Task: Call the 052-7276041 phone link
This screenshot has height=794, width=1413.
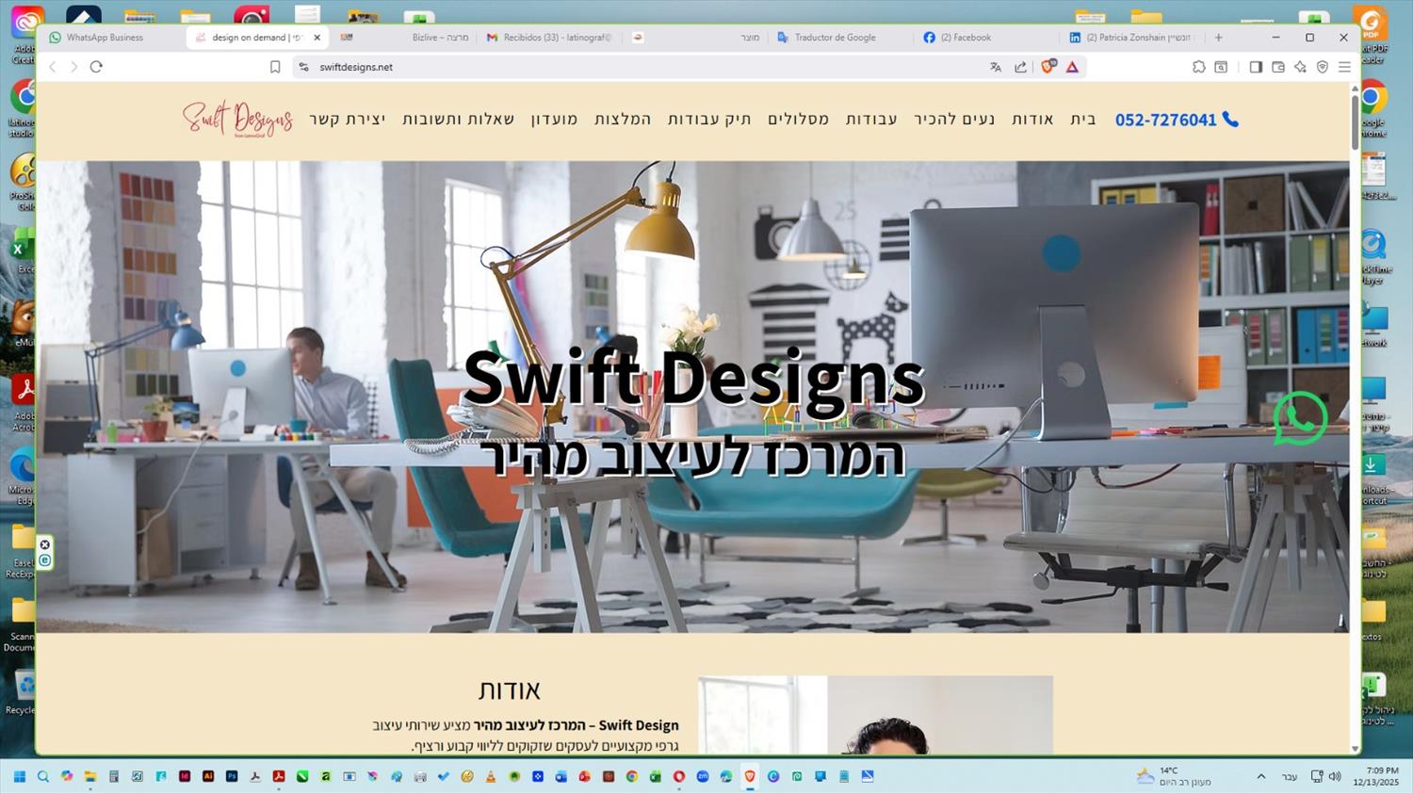Action: [1165, 120]
